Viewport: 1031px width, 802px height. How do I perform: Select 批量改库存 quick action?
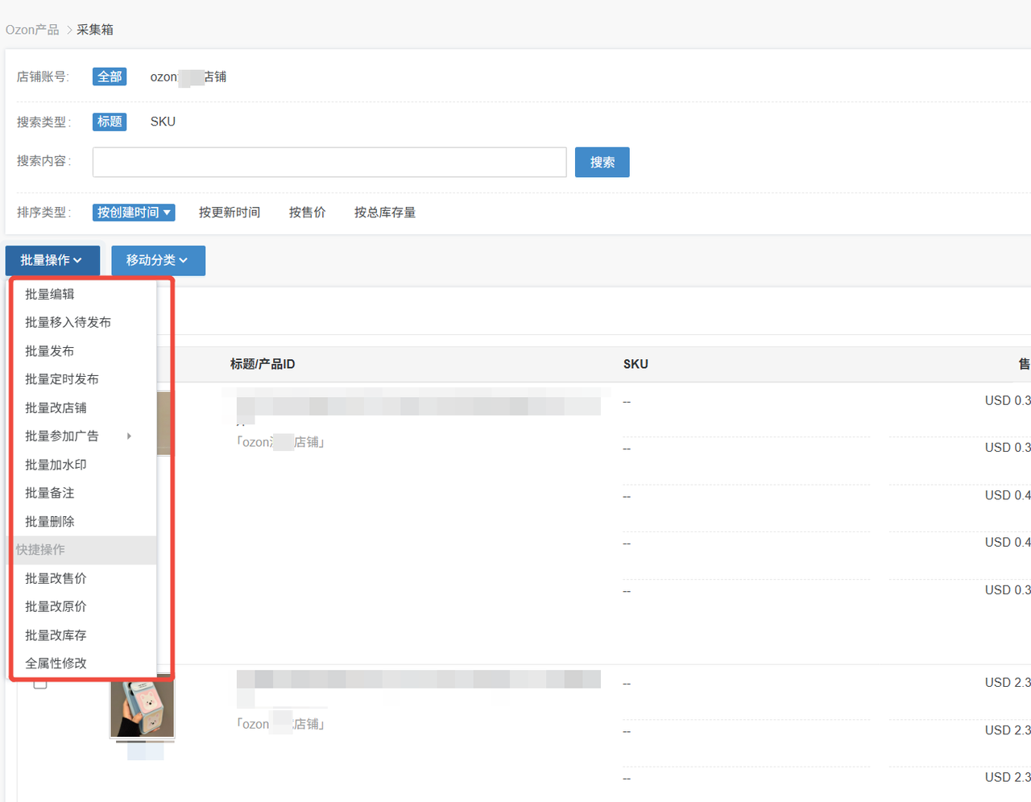pyautogui.click(x=56, y=635)
